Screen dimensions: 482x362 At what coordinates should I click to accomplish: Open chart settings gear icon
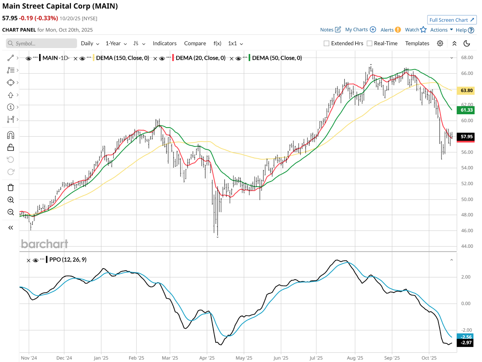pos(440,43)
